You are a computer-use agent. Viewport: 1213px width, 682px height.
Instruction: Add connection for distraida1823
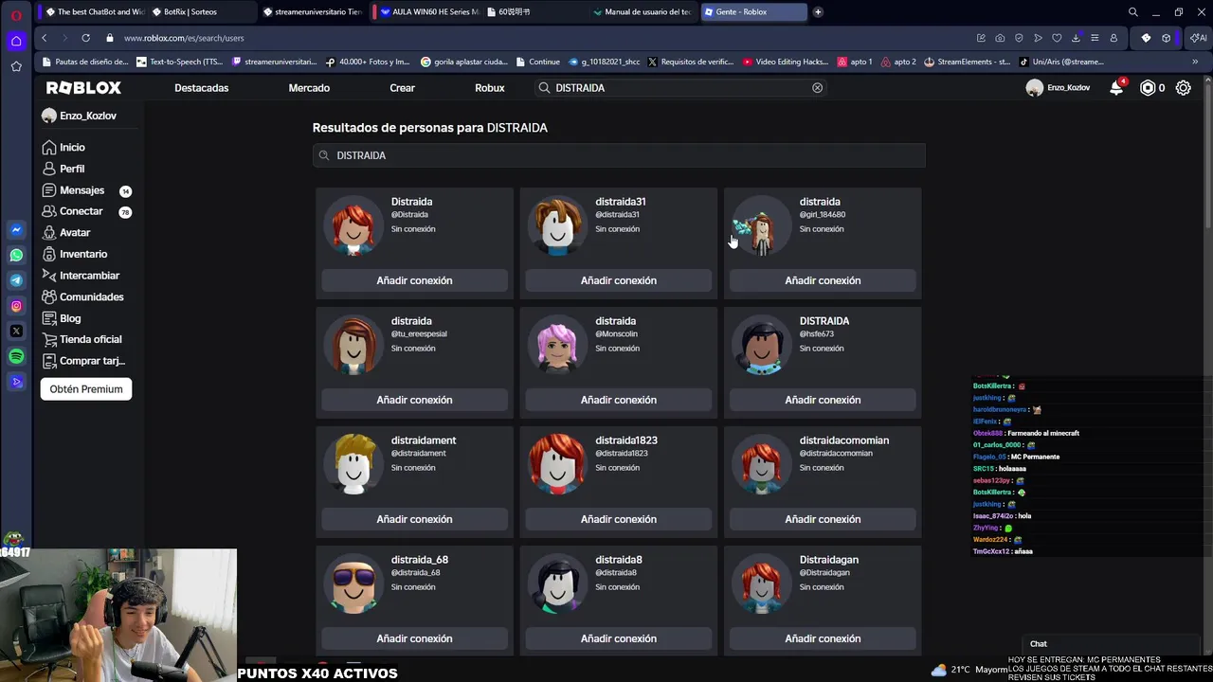619,519
